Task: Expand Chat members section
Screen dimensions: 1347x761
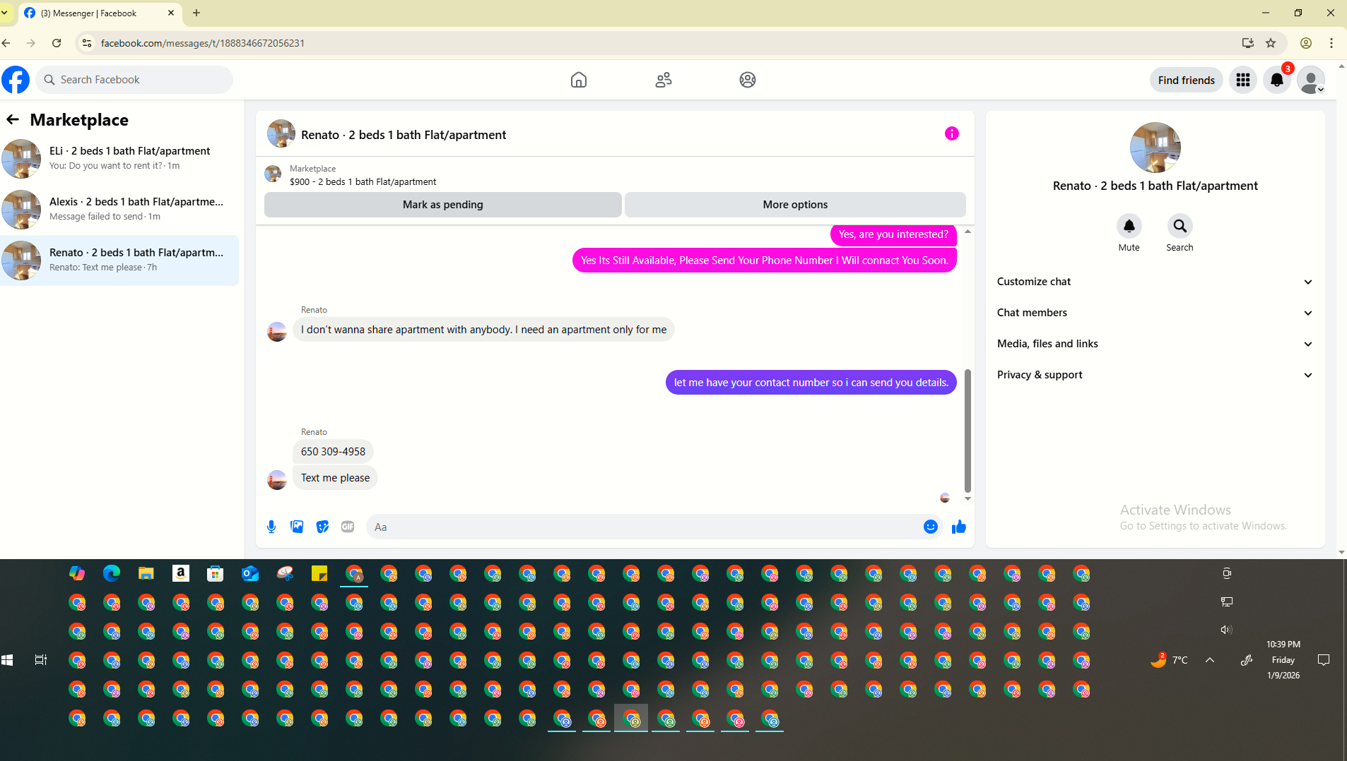Action: point(1155,313)
